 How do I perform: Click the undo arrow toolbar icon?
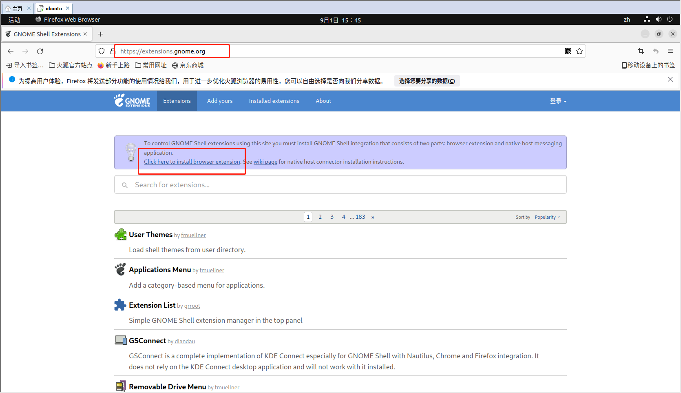[x=656, y=51]
